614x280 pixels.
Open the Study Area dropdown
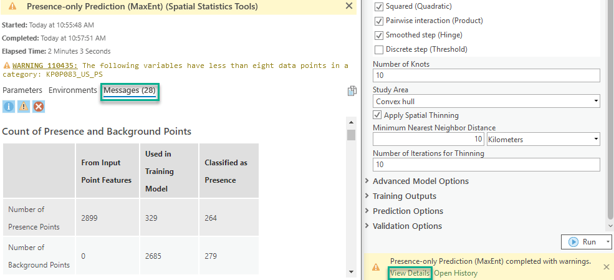486,101
